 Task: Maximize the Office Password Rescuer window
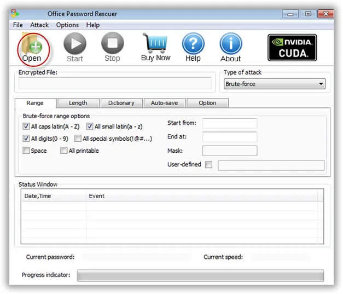point(308,14)
